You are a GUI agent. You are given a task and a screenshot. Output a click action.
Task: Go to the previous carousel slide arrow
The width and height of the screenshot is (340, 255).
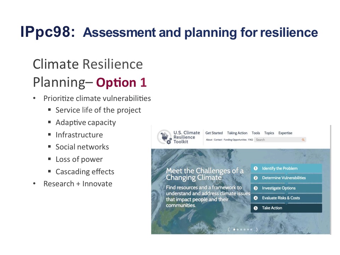(x=229, y=229)
